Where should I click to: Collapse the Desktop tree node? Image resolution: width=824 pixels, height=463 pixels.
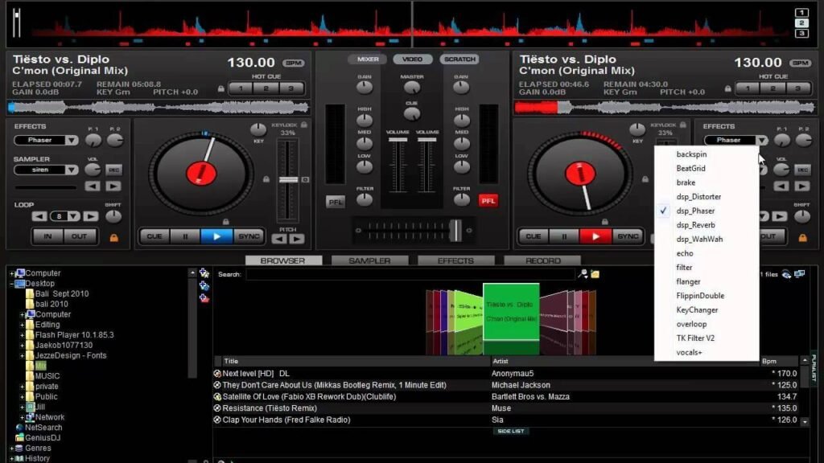pyautogui.click(x=11, y=284)
